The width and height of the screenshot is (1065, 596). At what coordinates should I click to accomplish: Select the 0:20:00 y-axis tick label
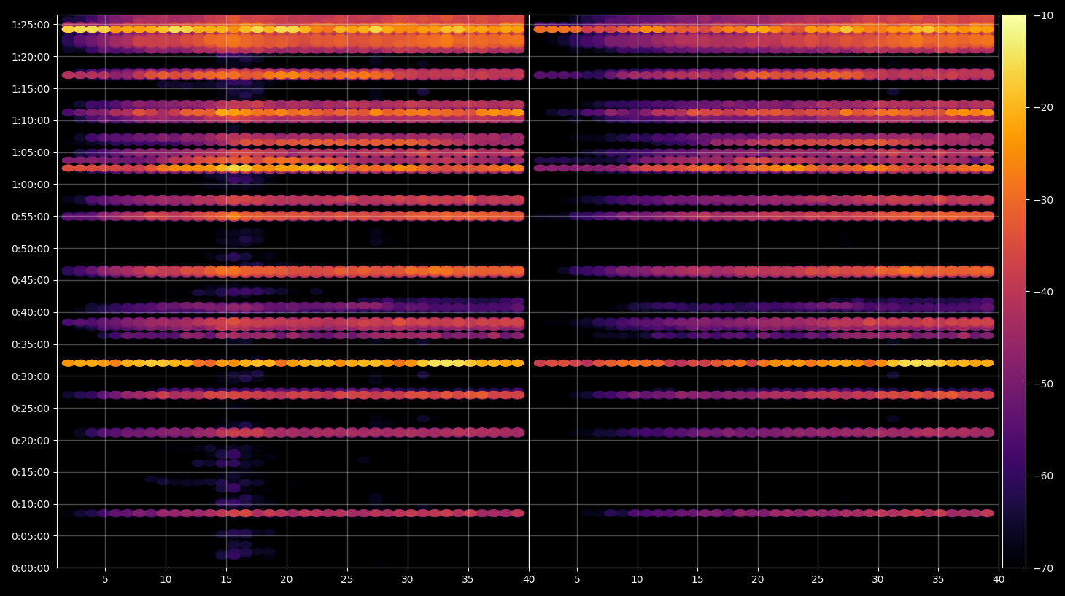tap(31, 441)
